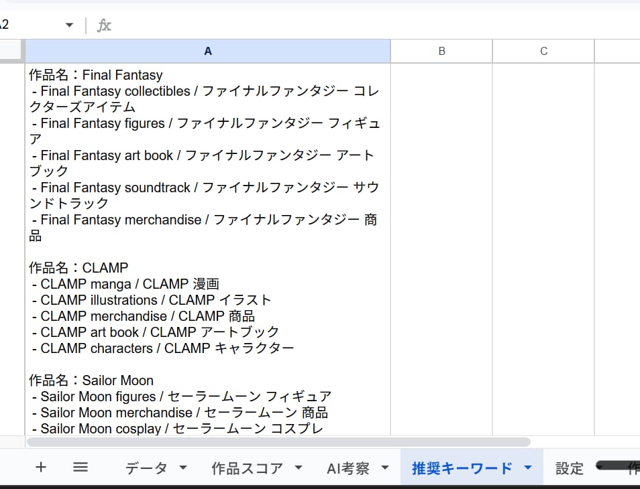This screenshot has height=489, width=640.
Task: Click the 'CLAMP characters / CLAMP キャラクター' line
Action: [x=163, y=348]
